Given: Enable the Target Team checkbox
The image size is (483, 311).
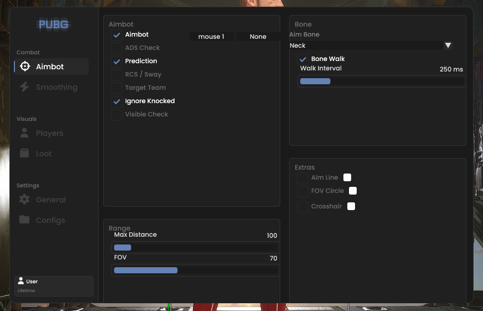Looking at the screenshot, I should click(116, 88).
